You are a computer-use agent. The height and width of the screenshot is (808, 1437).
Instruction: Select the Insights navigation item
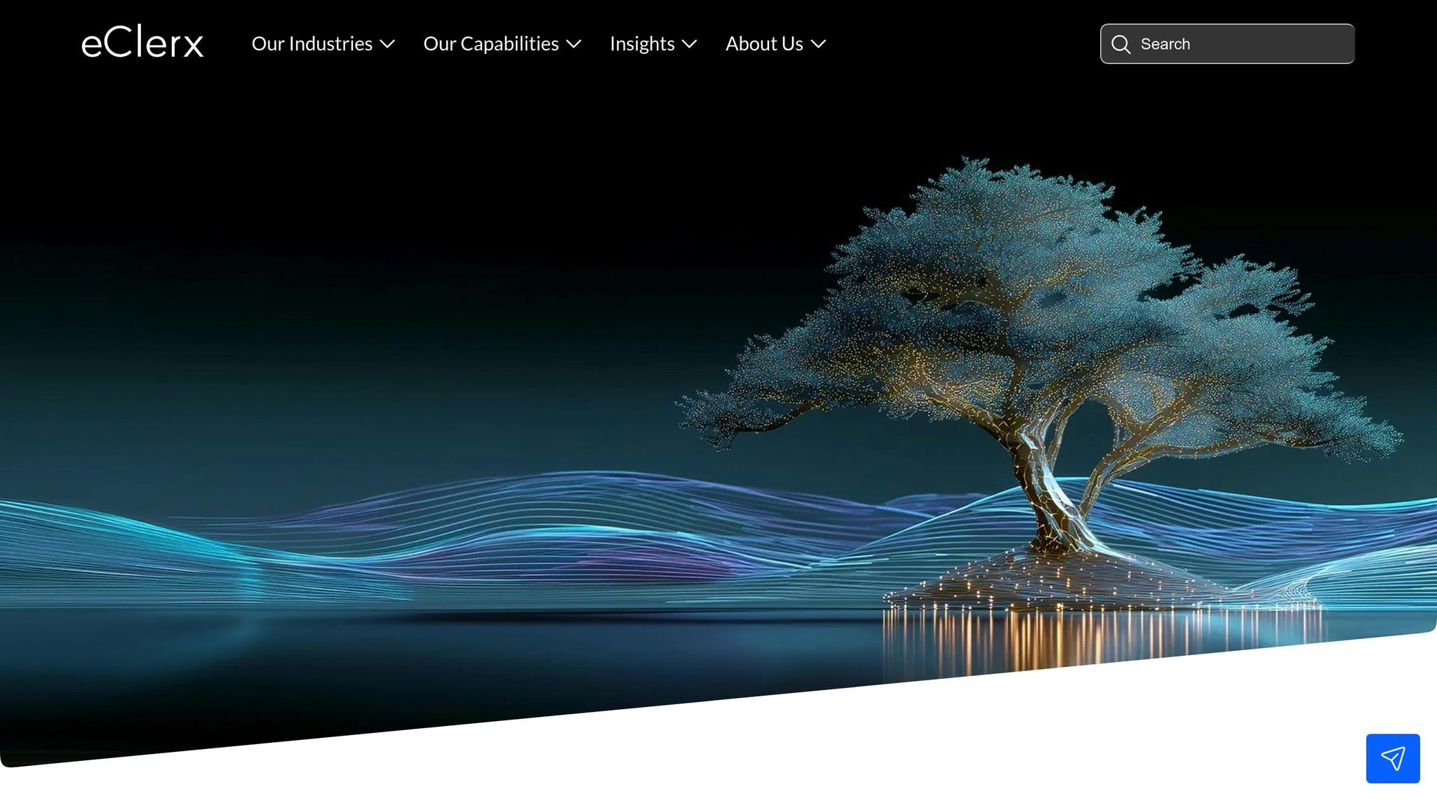point(641,43)
